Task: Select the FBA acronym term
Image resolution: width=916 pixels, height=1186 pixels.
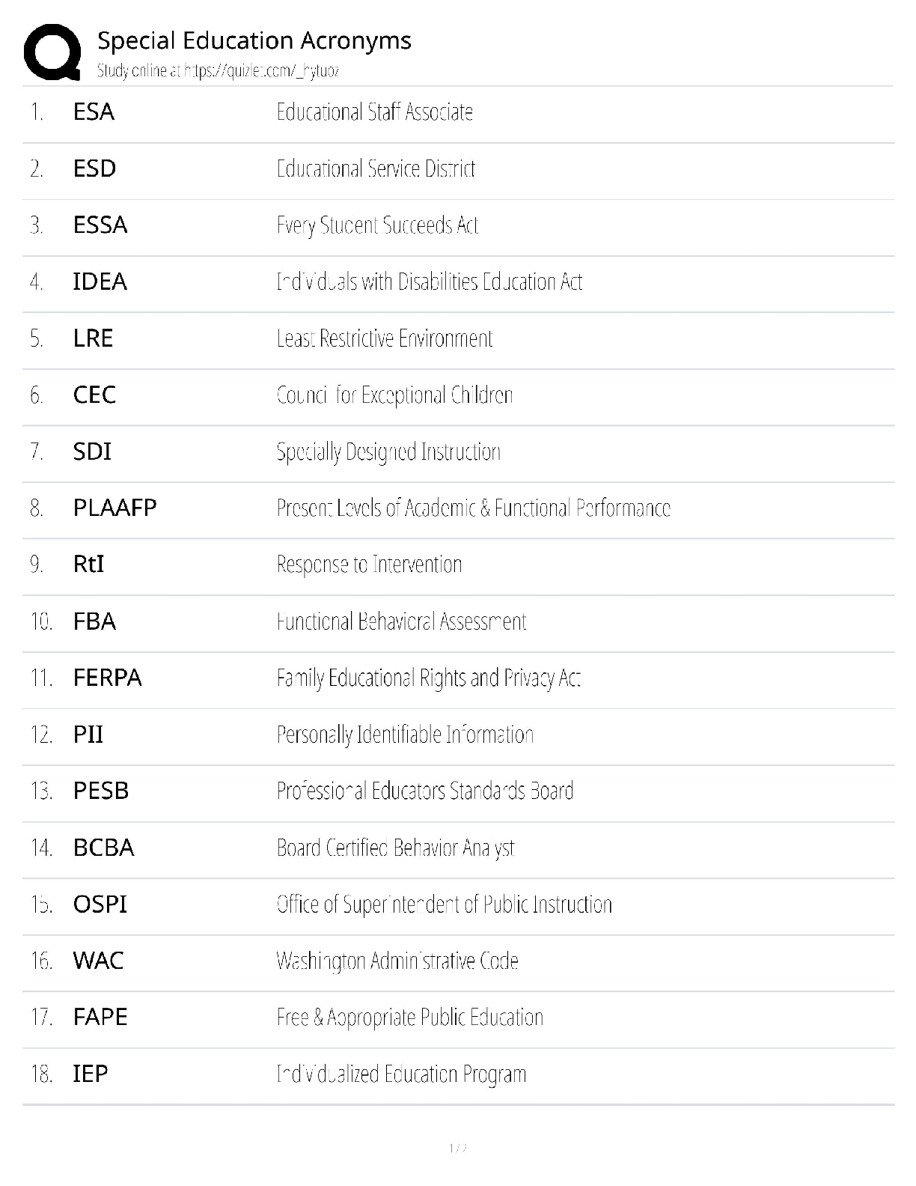Action: point(94,621)
